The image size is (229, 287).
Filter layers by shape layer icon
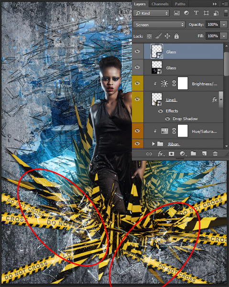click(206, 13)
